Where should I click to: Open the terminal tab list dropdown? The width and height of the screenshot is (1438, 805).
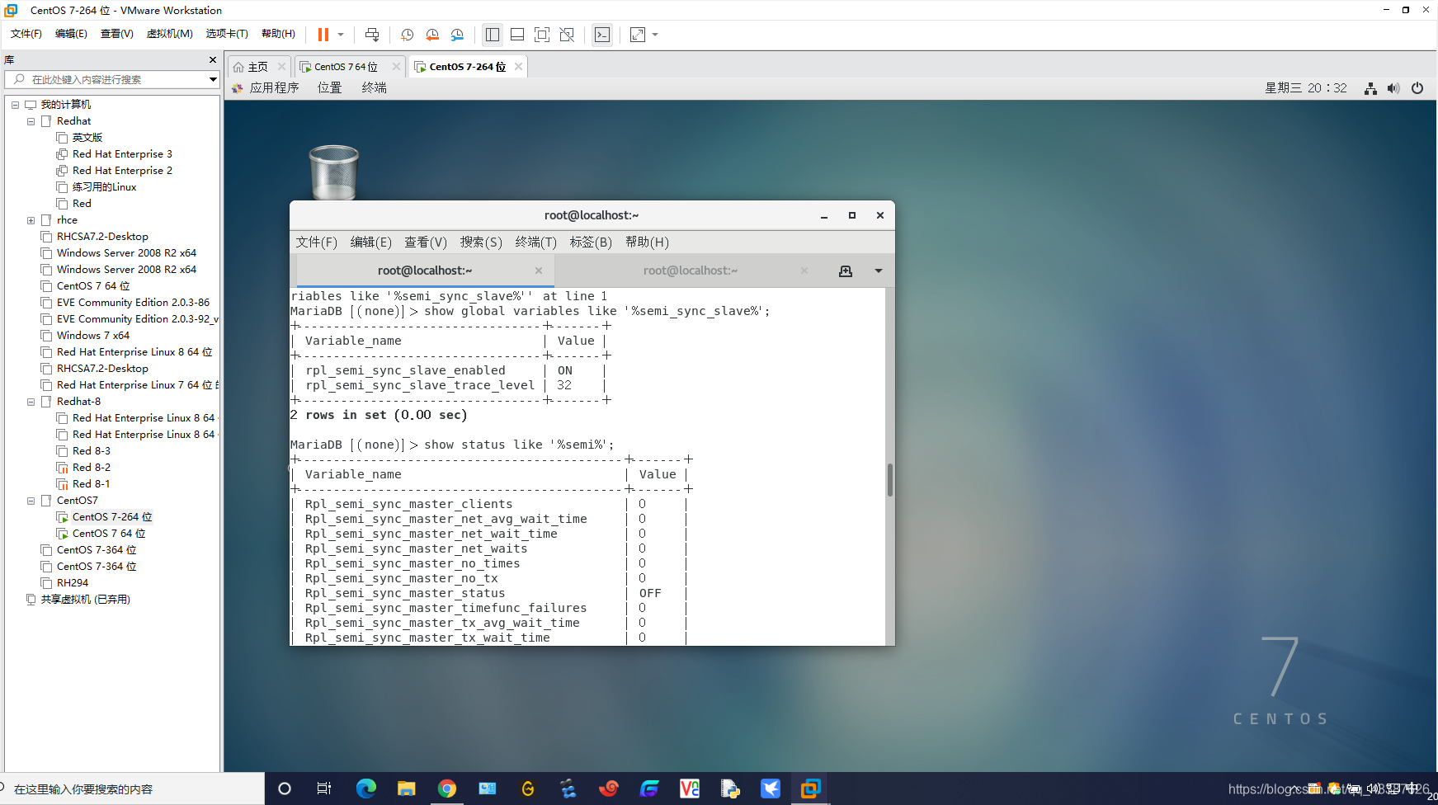click(879, 271)
